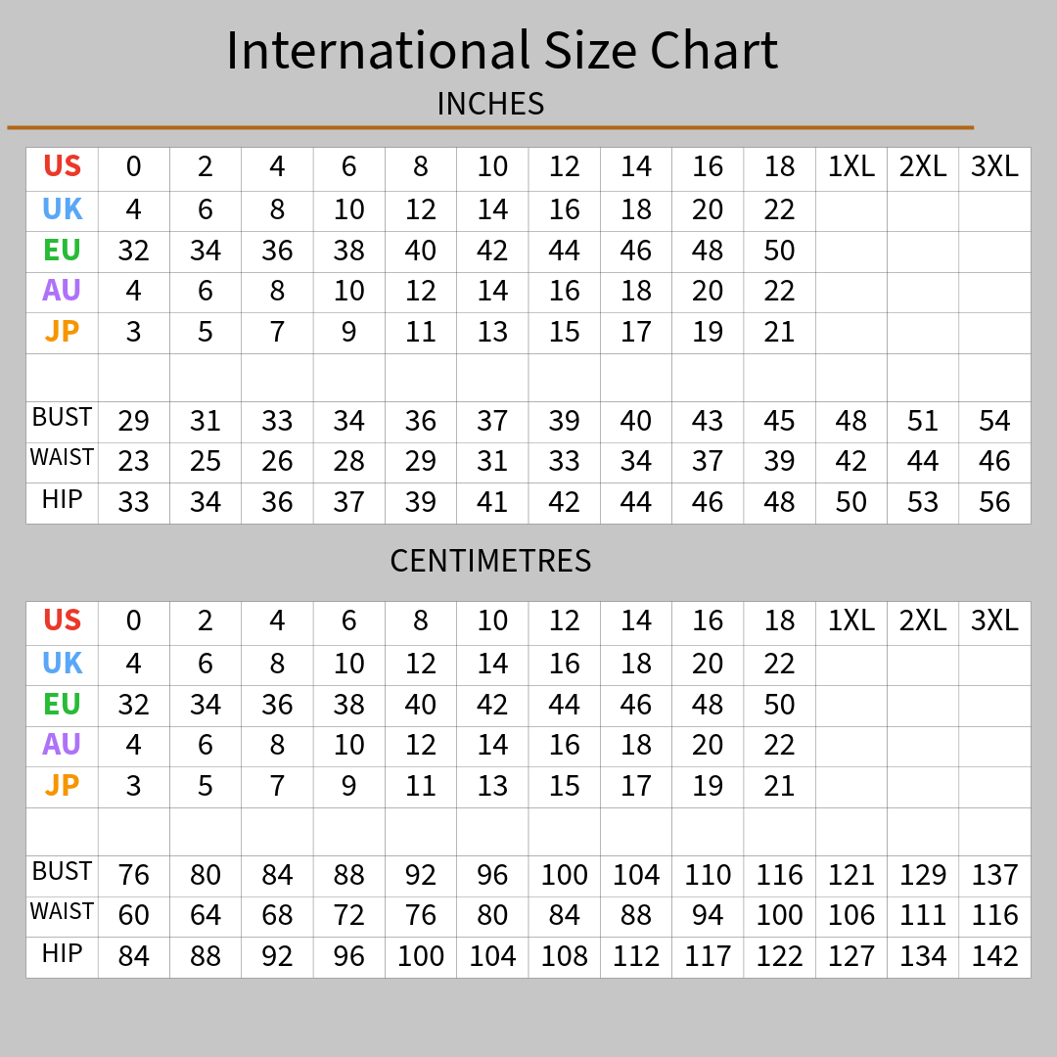Click the purple AU label in inches table

click(62, 291)
